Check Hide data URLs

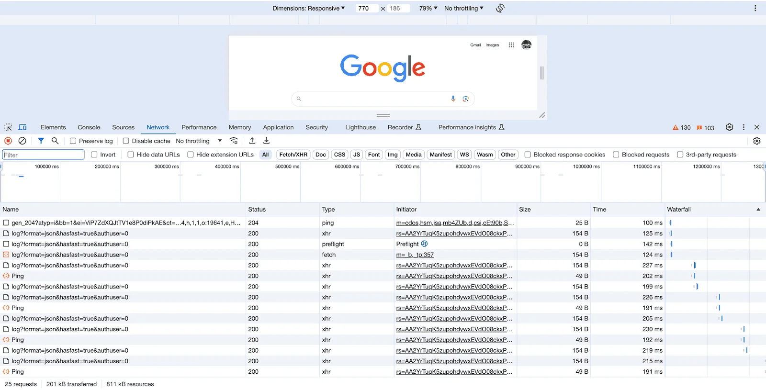click(131, 155)
